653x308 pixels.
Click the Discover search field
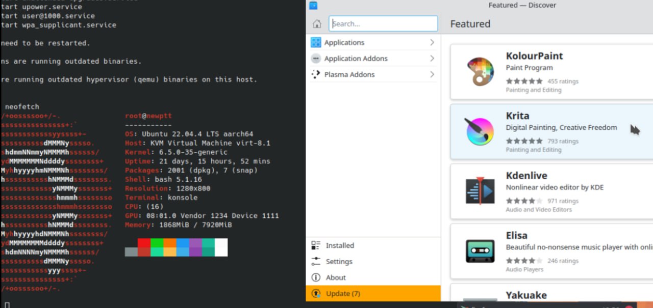point(384,24)
